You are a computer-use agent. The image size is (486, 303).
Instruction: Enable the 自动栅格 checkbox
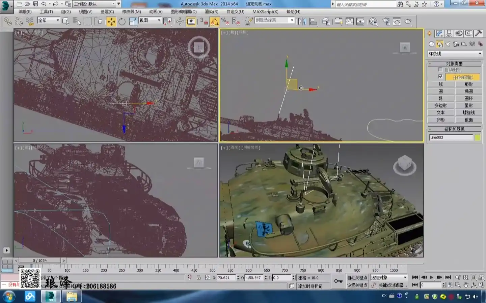click(440, 70)
